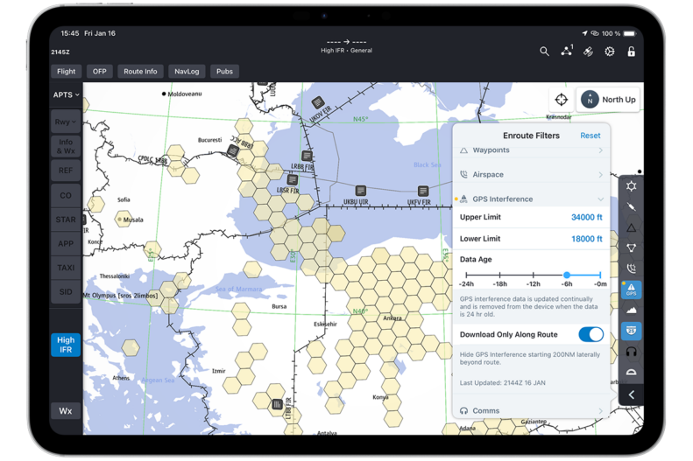Tap the headphones comms icon in sidebar
Screen dimensions: 693x461
tap(631, 352)
